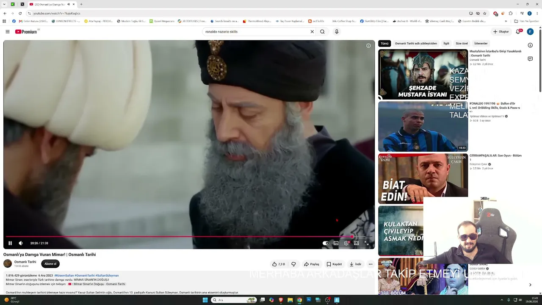Toggle subtitles in the video player
The width and height of the screenshot is (542, 305).
(336, 243)
